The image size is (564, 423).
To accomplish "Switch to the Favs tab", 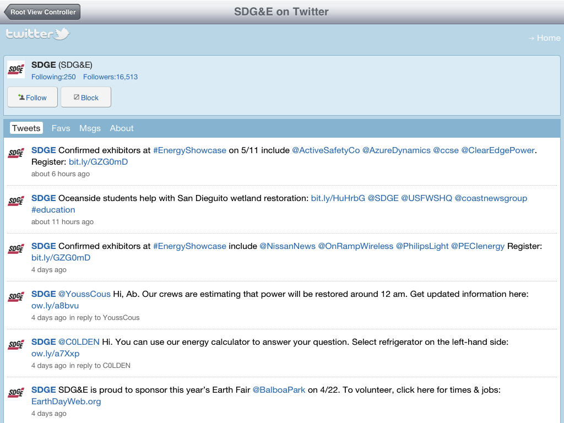I will point(61,128).
